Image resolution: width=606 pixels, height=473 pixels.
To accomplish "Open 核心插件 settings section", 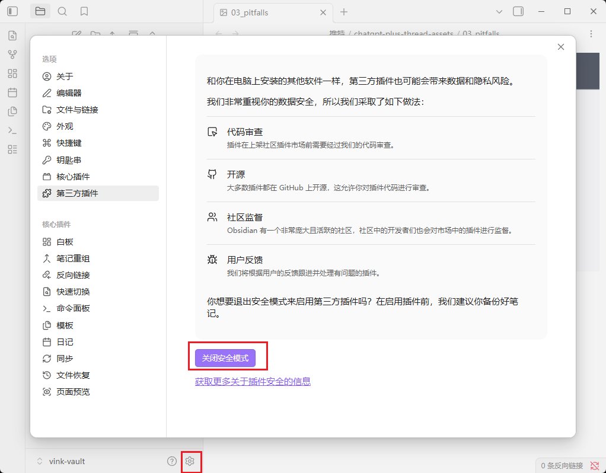I will (x=98, y=177).
